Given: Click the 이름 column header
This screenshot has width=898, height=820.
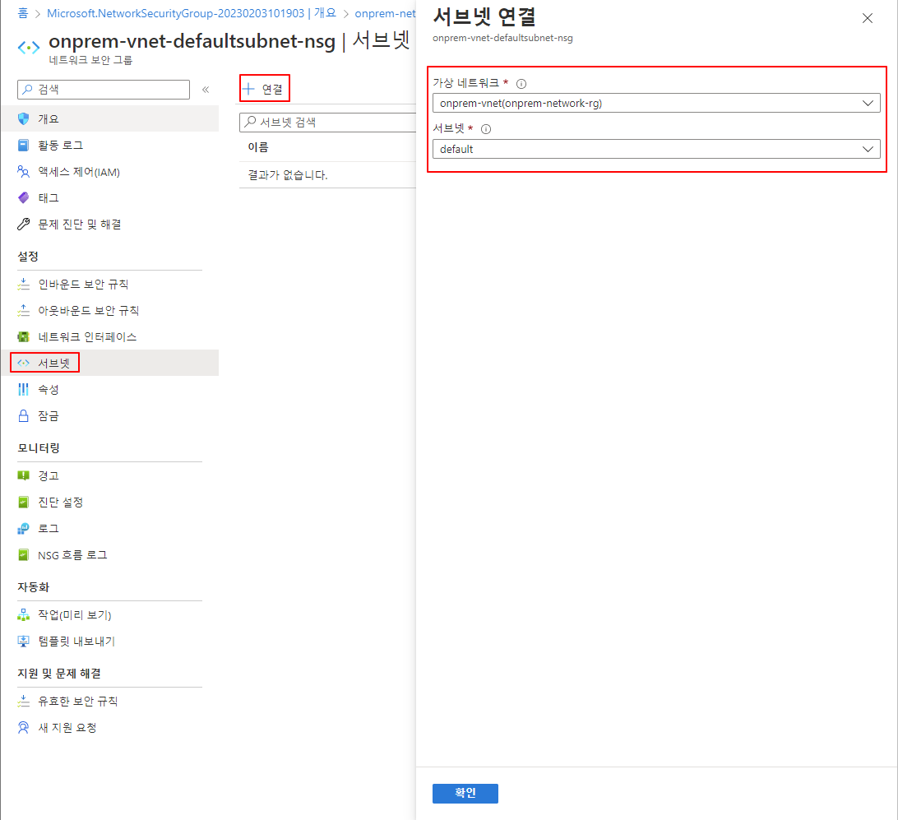Looking at the screenshot, I should [258, 147].
